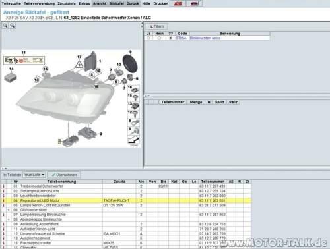The width and height of the screenshot is (330, 249).
Task: Click info icon of row 05 Lampe Xenon-Licht
Action: tap(3, 205)
